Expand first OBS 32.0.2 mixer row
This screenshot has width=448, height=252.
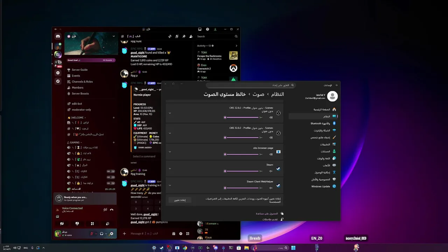click(170, 113)
